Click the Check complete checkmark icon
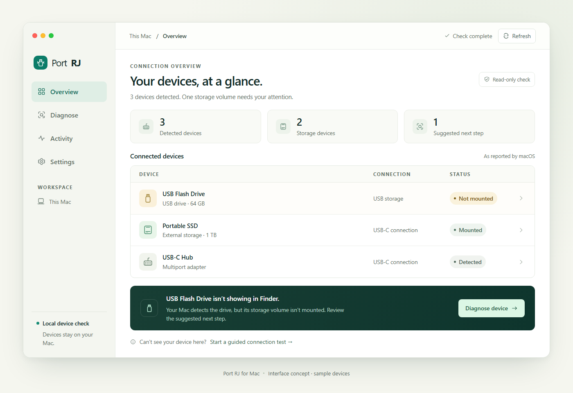Screen dimensions: 573x393 447,36
